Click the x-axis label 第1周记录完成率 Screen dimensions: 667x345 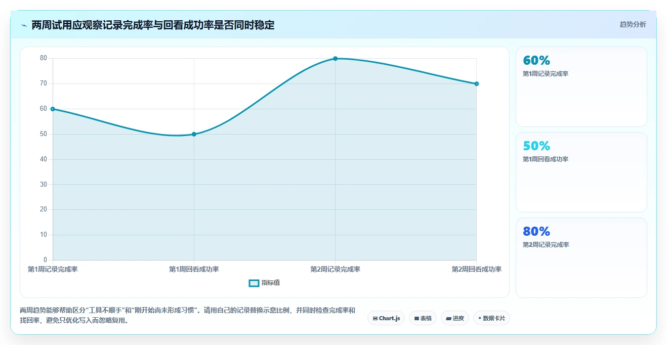click(x=53, y=270)
